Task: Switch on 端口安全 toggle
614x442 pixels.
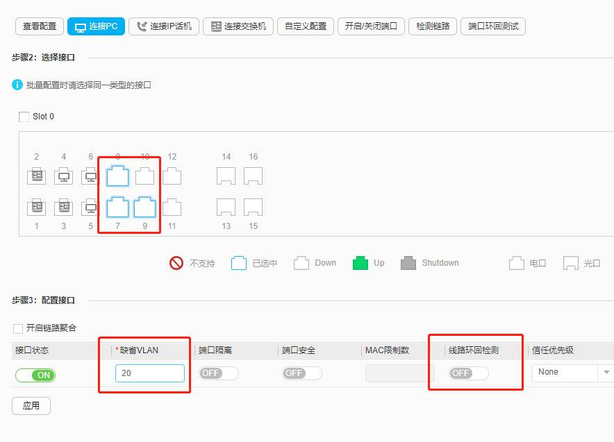Action: click(x=301, y=373)
